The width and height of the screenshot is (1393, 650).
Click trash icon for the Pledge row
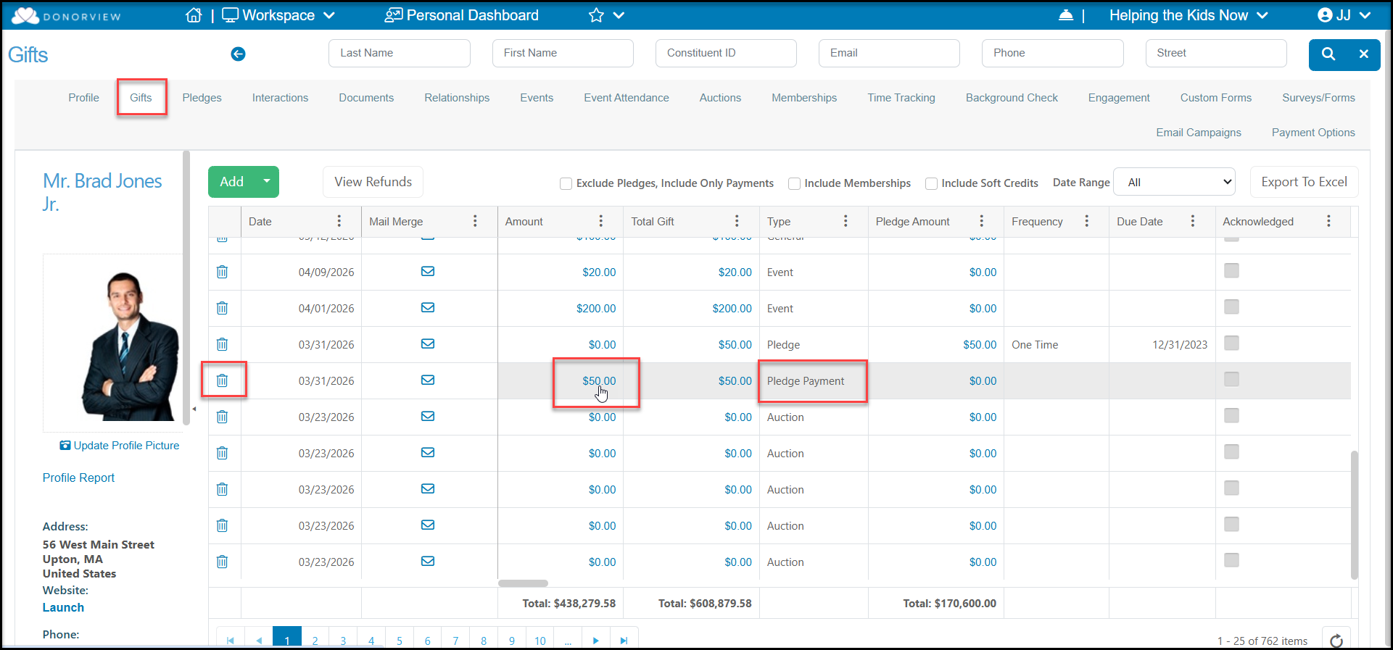click(223, 344)
